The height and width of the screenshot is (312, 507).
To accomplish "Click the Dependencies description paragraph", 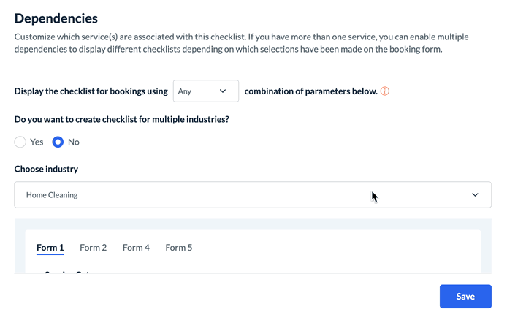I will pos(241,43).
